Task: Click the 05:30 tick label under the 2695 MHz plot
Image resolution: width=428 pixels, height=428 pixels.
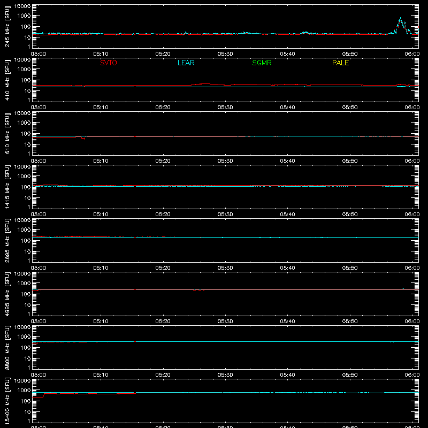Action: (225, 268)
